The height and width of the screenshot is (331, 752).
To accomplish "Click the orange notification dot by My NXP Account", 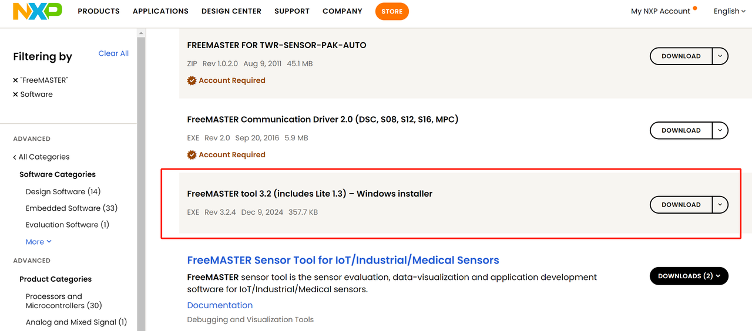I will tap(695, 8).
